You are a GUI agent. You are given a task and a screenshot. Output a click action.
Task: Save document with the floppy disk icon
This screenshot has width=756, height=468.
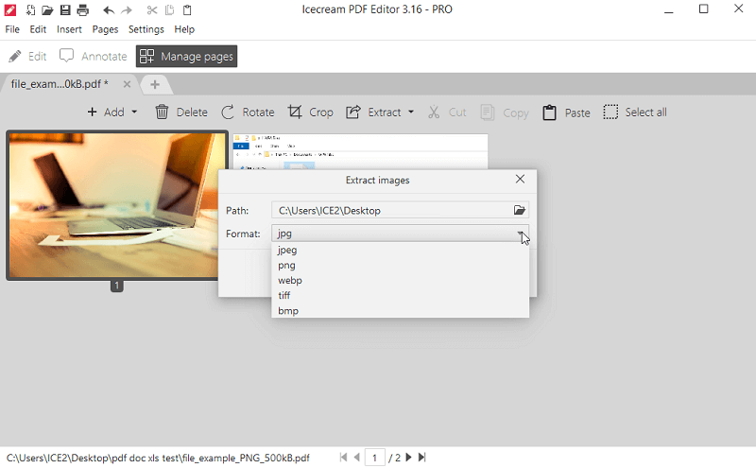(x=65, y=9)
